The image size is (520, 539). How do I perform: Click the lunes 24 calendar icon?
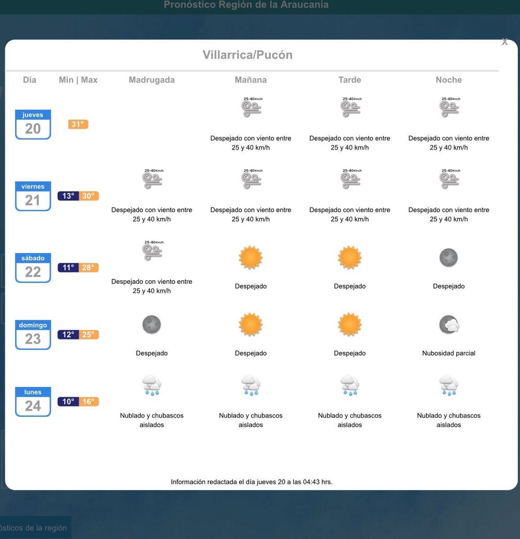point(33,402)
